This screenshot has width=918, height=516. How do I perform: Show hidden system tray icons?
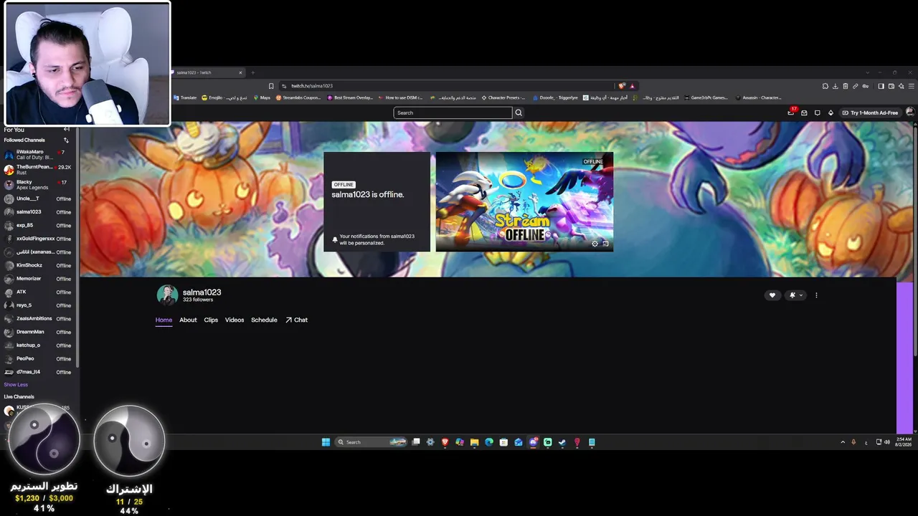tap(843, 442)
